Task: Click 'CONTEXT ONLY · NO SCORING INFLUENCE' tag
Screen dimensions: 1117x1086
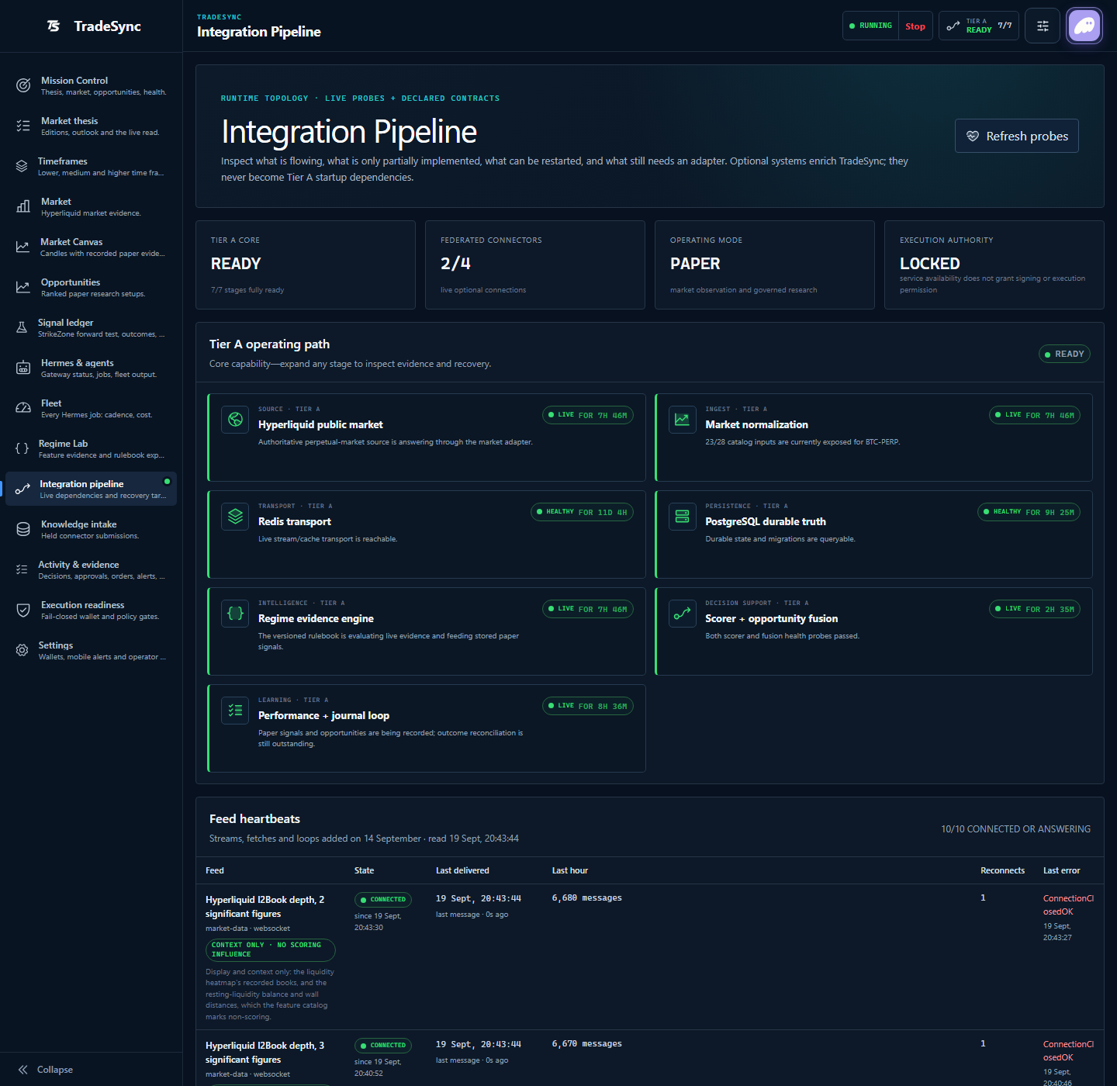Action: click(270, 949)
